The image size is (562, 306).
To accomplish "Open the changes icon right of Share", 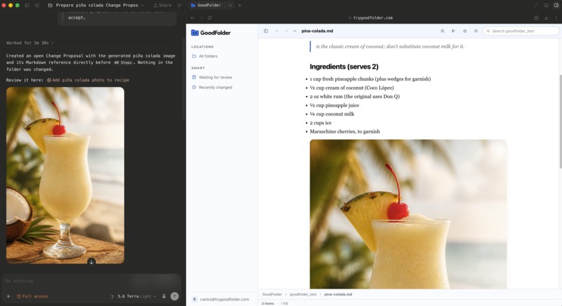I will 180,6.
